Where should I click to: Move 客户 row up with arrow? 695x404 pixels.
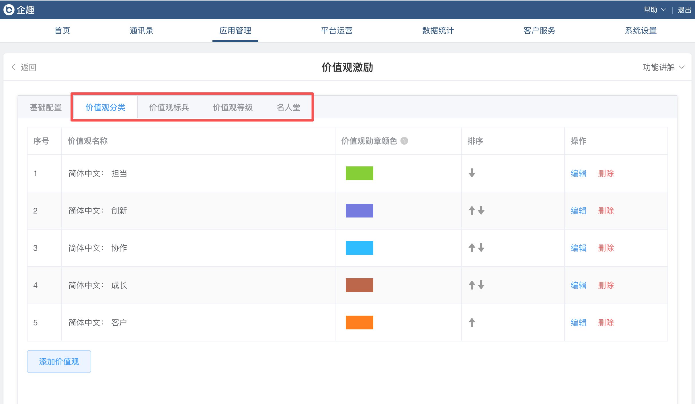coord(472,322)
